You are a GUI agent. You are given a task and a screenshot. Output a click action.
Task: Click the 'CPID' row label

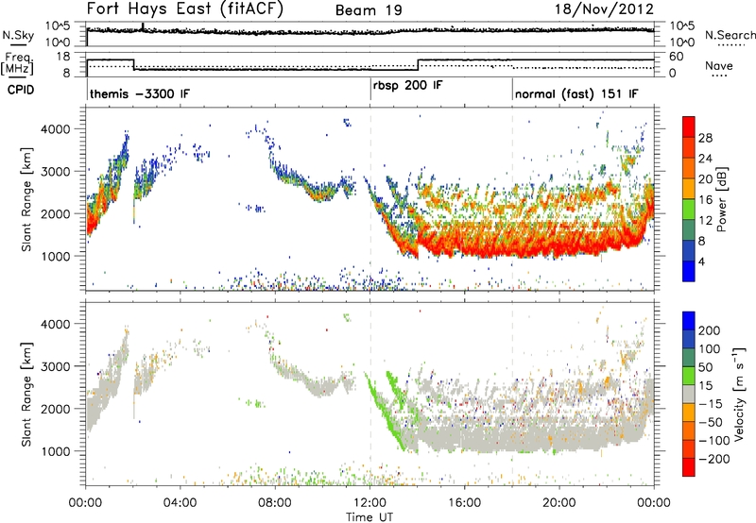pos(21,90)
